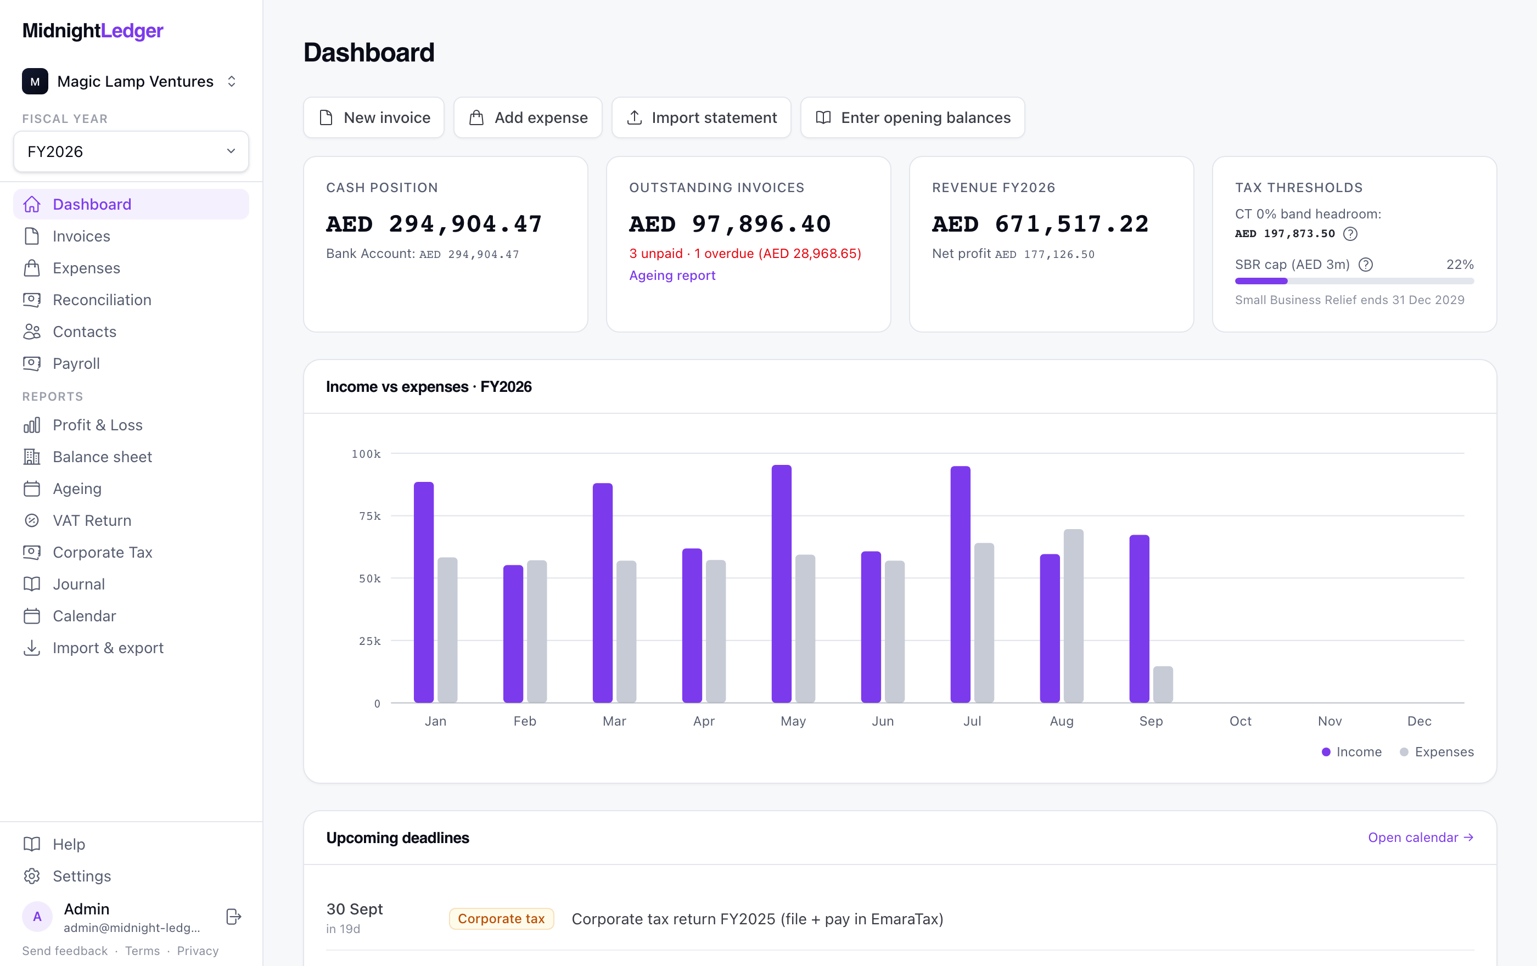The width and height of the screenshot is (1537, 966).
Task: Click the help icon next to SBR cap
Action: click(x=1366, y=265)
